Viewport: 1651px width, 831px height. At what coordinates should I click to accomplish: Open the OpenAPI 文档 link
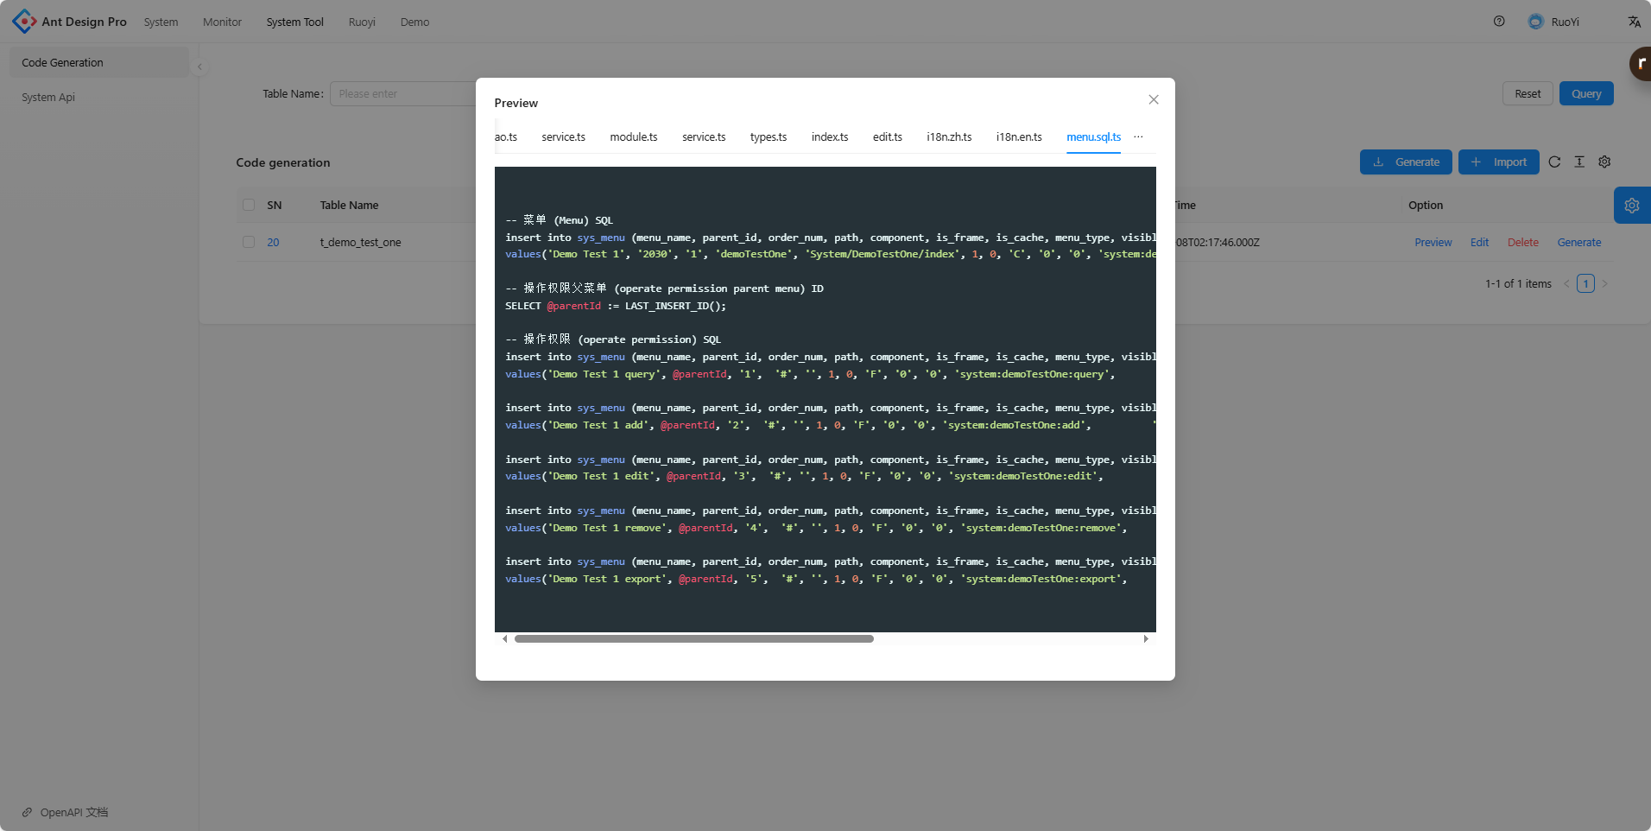[x=66, y=812]
